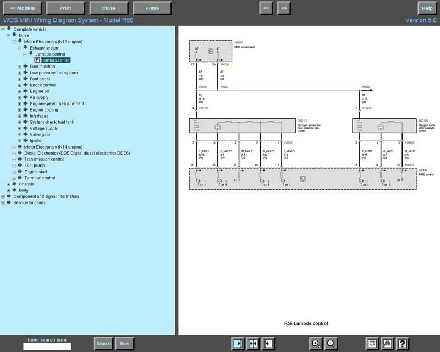Click the arrow icon beside Fuel pump
The image size is (440, 352).
tap(20, 165)
